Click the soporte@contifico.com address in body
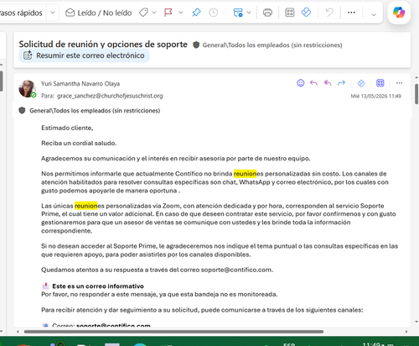Screen dimensions: 419x346 point(236,270)
